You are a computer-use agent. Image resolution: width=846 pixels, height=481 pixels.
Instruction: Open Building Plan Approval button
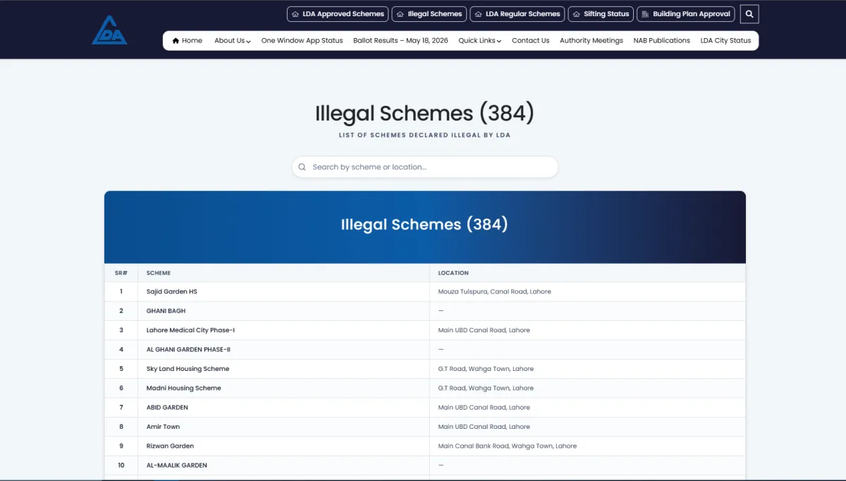[x=686, y=14]
